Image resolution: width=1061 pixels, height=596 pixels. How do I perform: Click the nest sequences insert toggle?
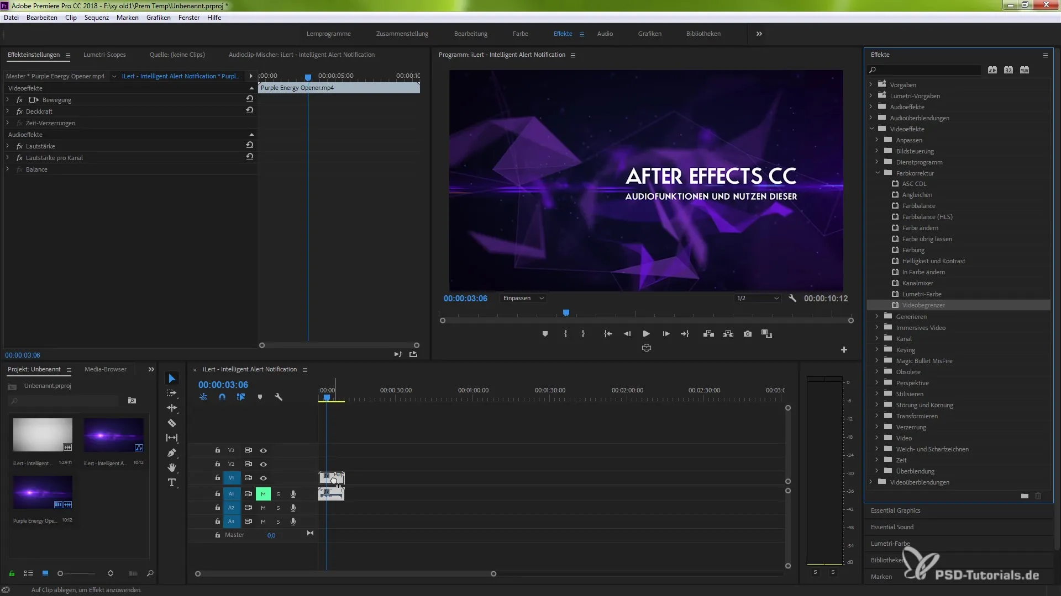pyautogui.click(x=203, y=397)
